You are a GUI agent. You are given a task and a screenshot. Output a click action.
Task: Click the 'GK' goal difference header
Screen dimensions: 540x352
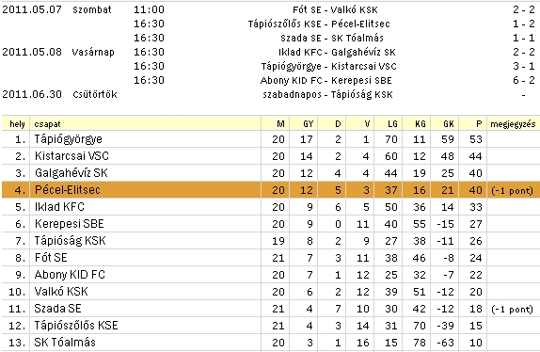(449, 124)
